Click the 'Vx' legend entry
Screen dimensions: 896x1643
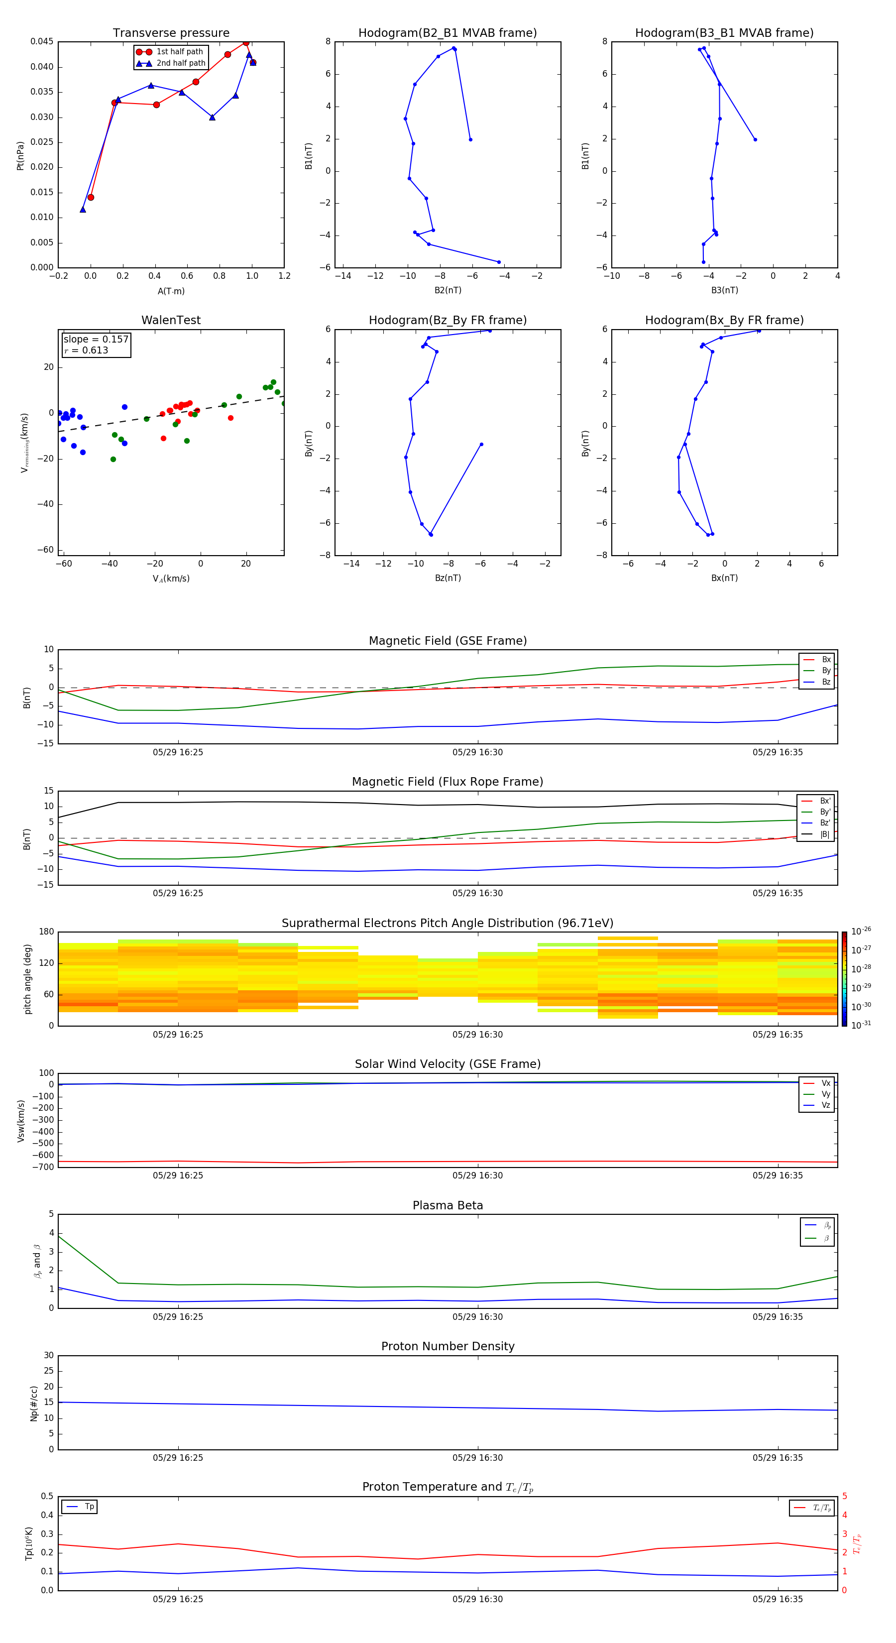817,1084
